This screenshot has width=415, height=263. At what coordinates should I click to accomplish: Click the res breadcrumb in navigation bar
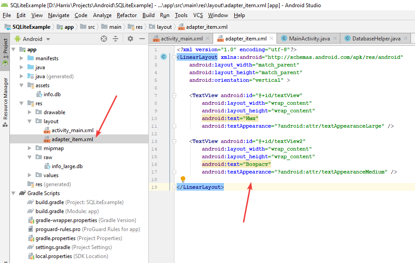139,27
